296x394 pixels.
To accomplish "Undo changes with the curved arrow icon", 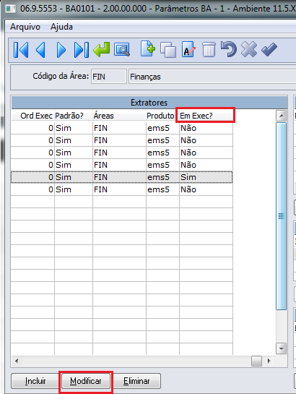I will point(229,49).
